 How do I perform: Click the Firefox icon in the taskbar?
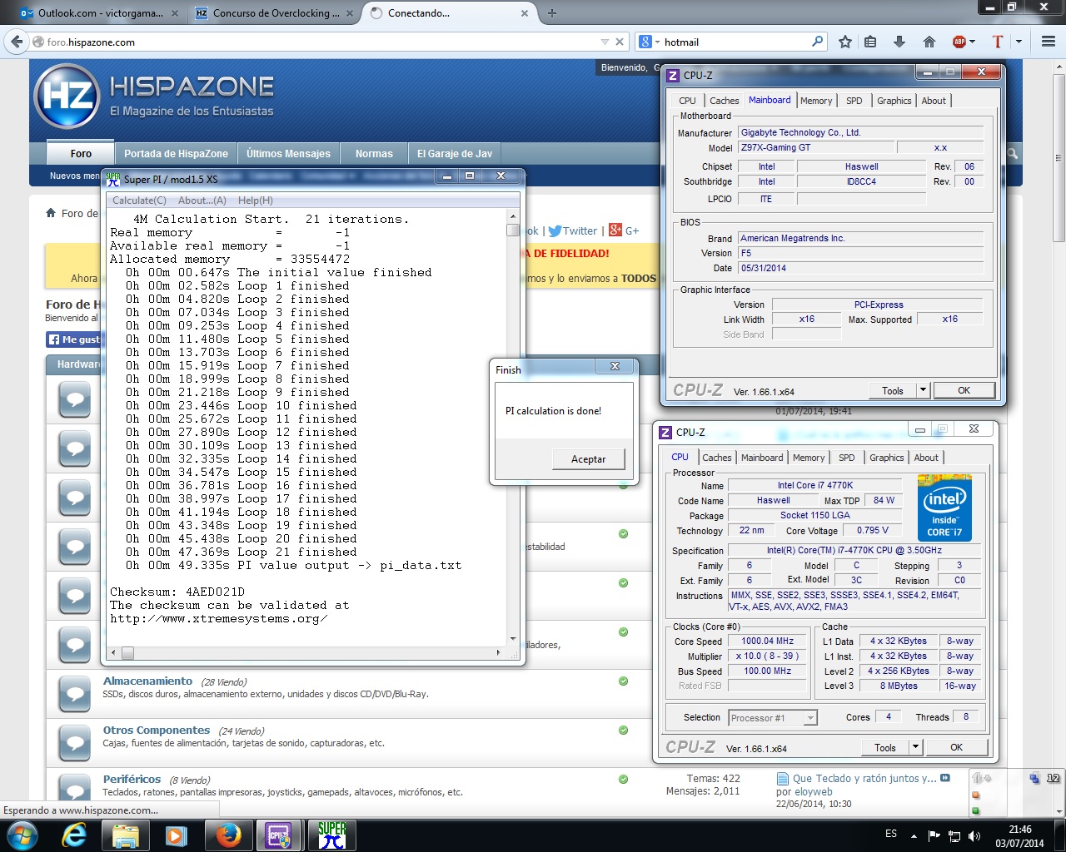click(x=227, y=835)
